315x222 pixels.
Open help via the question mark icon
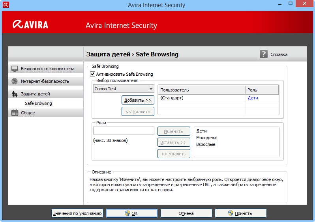[263, 54]
